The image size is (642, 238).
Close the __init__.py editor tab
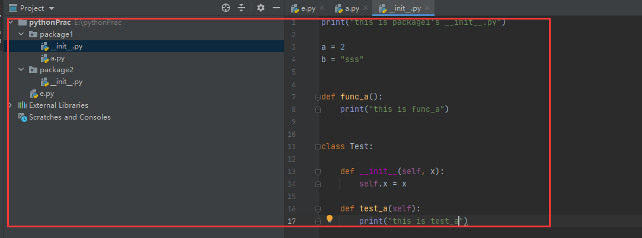pos(428,8)
